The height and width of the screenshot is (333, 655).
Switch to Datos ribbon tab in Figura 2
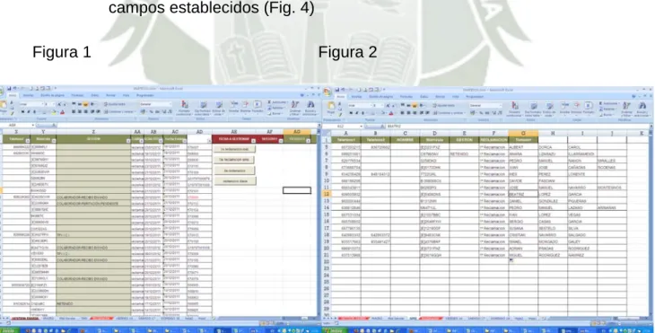coord(424,97)
